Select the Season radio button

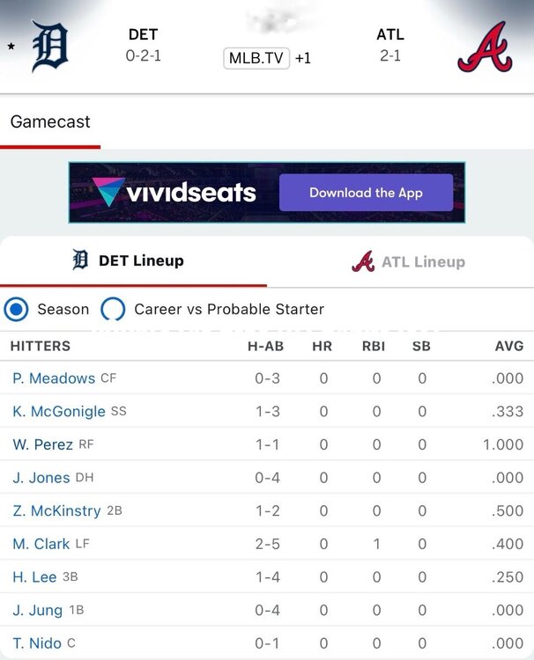[x=16, y=309]
